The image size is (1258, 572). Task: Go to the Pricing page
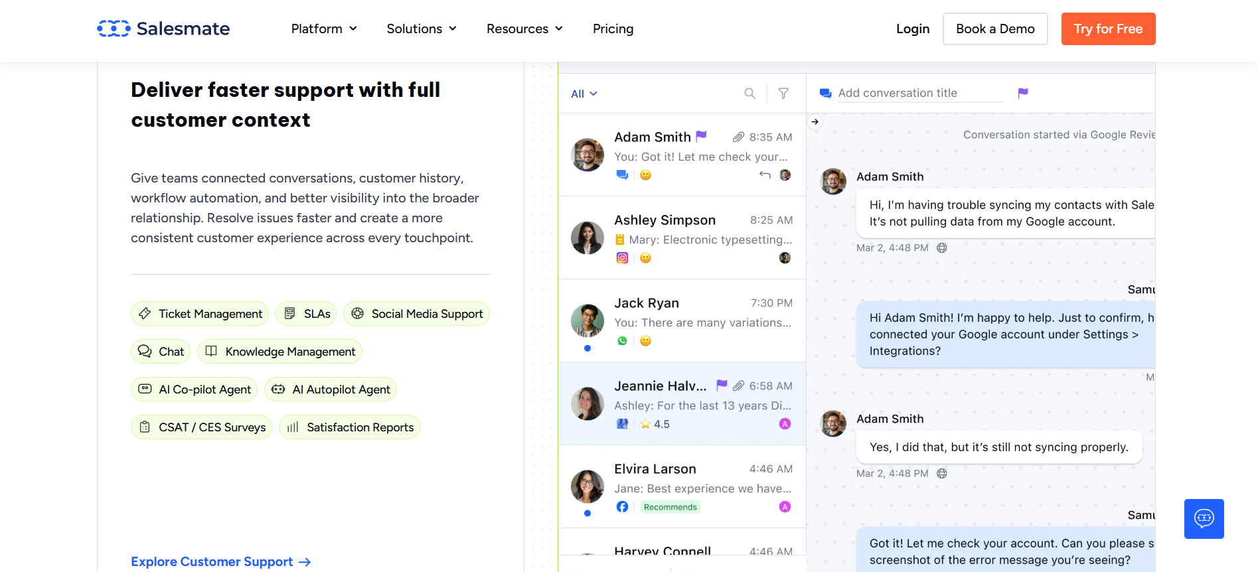coord(613,29)
